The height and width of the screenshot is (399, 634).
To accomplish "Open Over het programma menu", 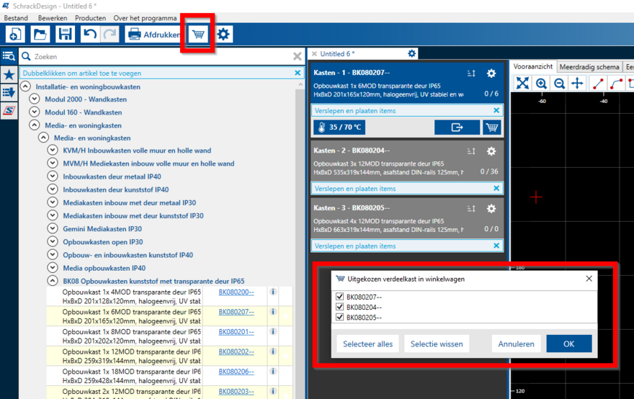I will tap(145, 18).
